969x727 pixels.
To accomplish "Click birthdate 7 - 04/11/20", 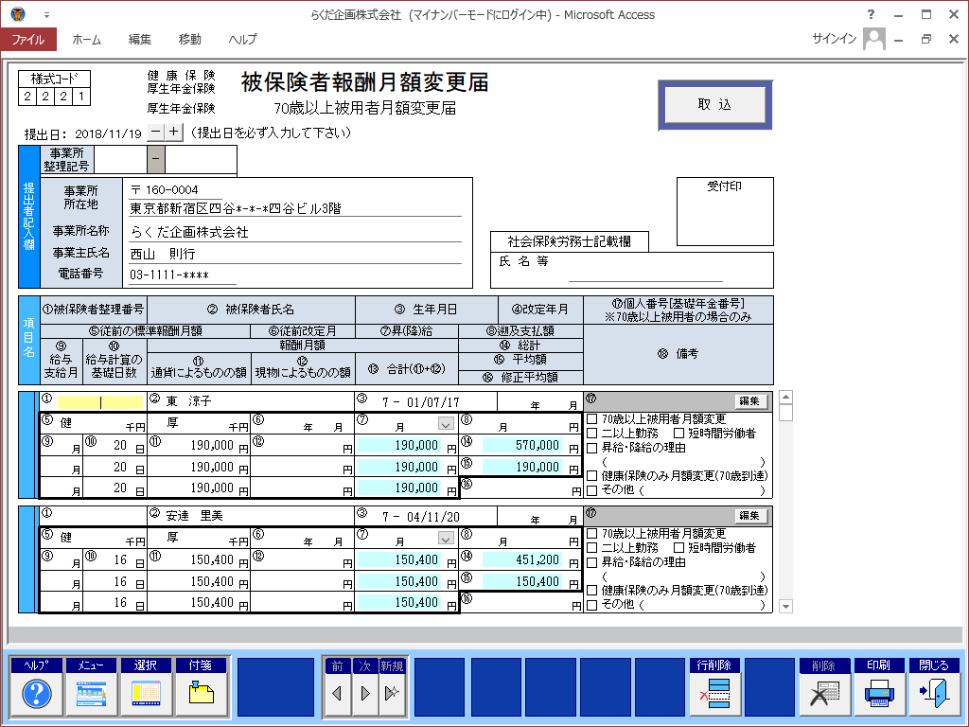I will pos(421,517).
